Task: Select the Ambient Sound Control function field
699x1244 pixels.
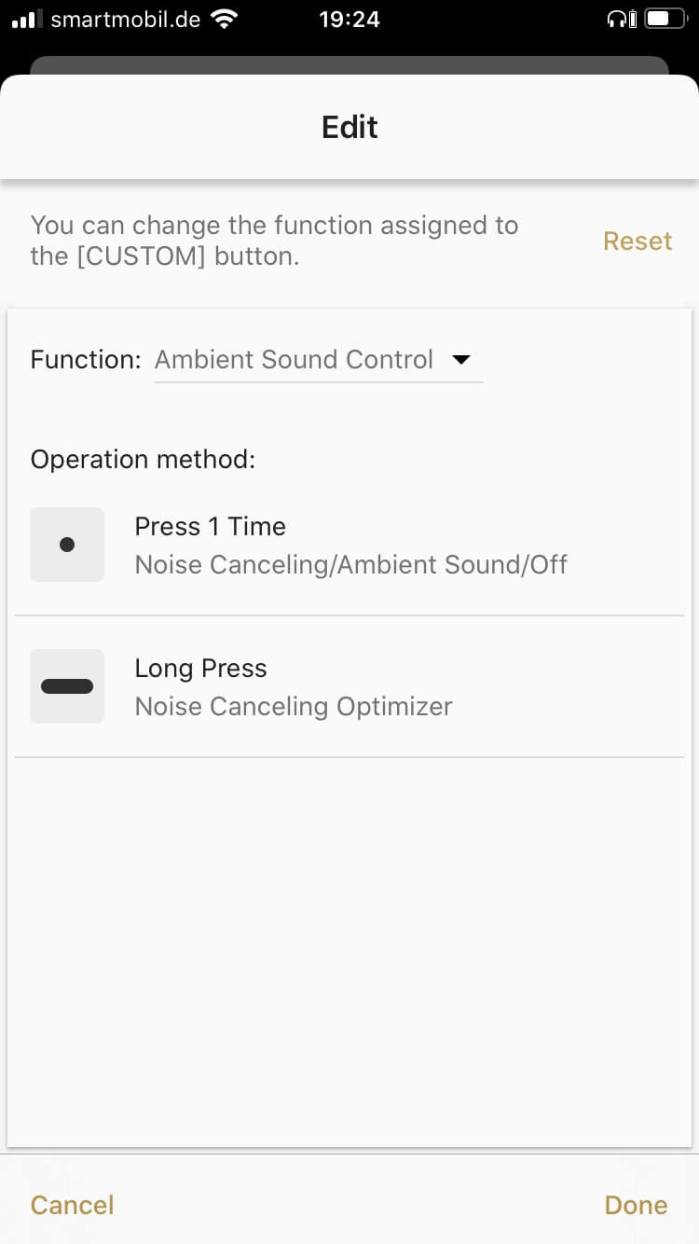Action: 295,360
